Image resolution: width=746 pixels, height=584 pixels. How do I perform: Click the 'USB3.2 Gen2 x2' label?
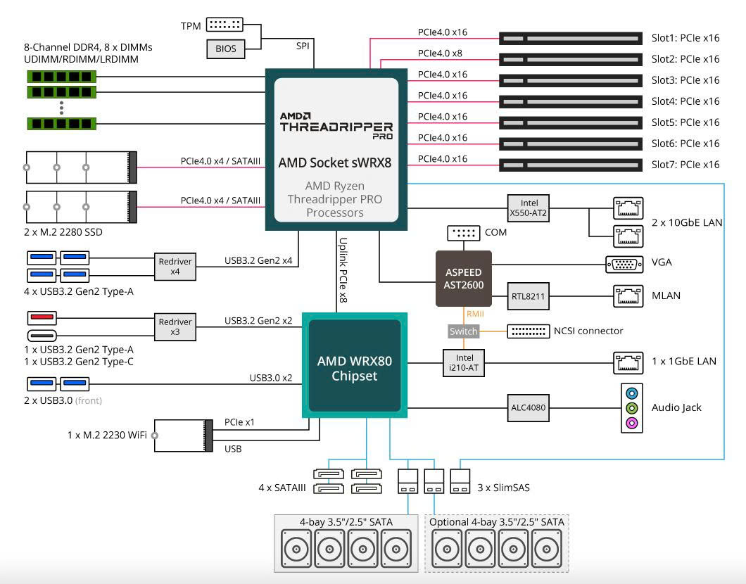pos(258,321)
